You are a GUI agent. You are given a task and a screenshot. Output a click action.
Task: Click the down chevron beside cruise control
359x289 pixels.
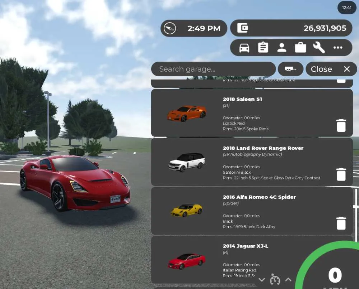[x=262, y=280]
